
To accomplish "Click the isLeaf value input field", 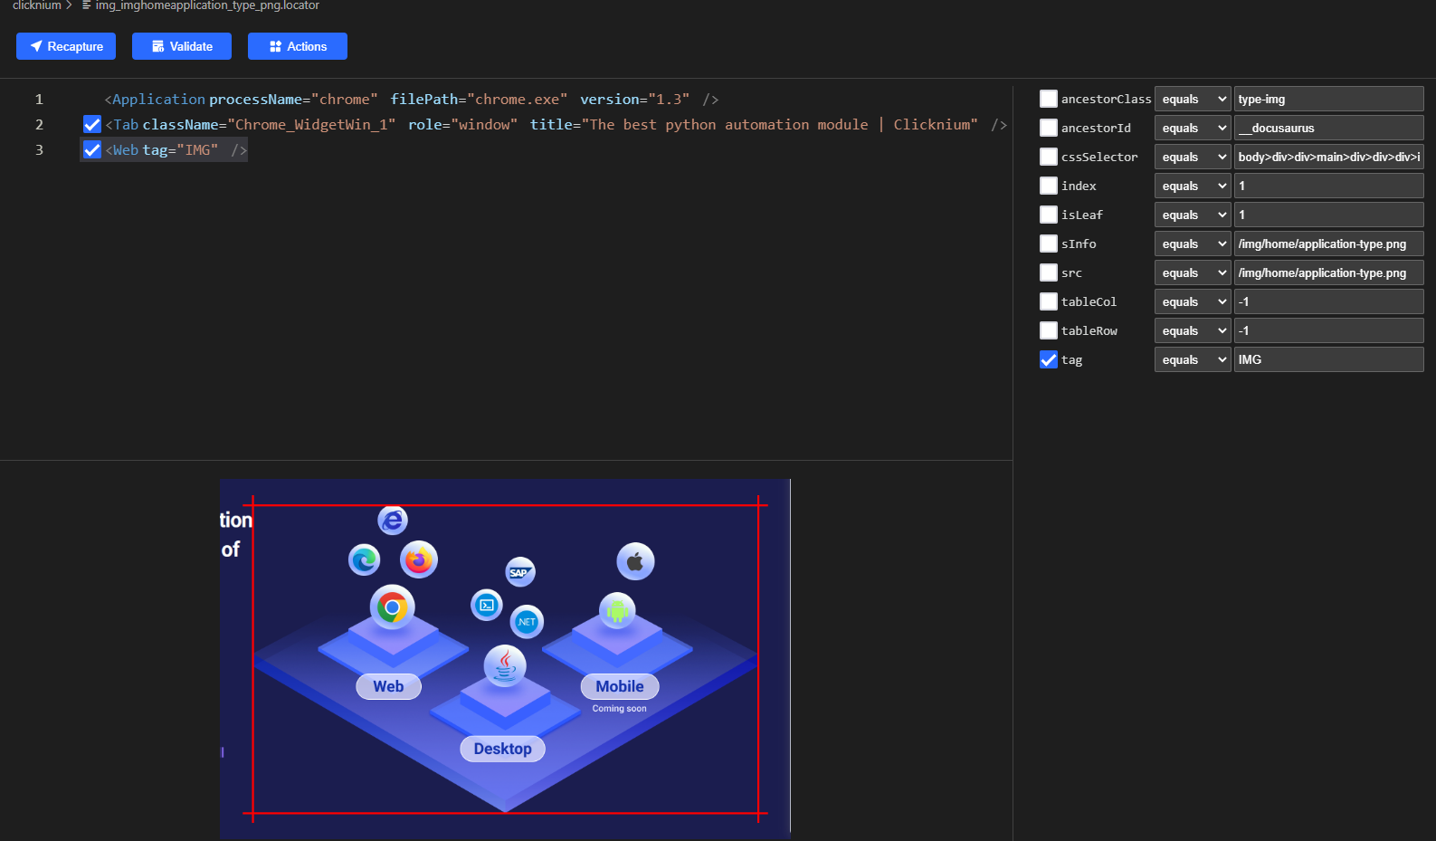I will point(1328,215).
